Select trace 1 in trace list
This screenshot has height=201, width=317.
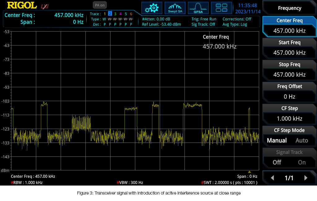pyautogui.click(x=105, y=14)
